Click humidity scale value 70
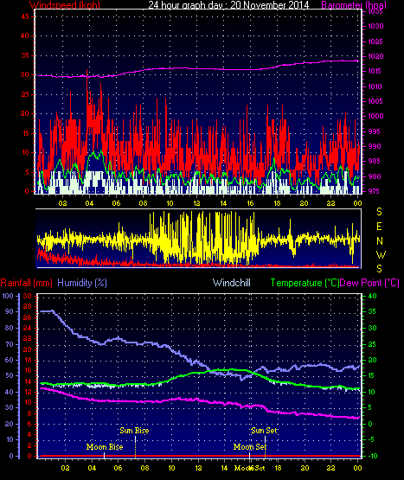 click(x=10, y=344)
